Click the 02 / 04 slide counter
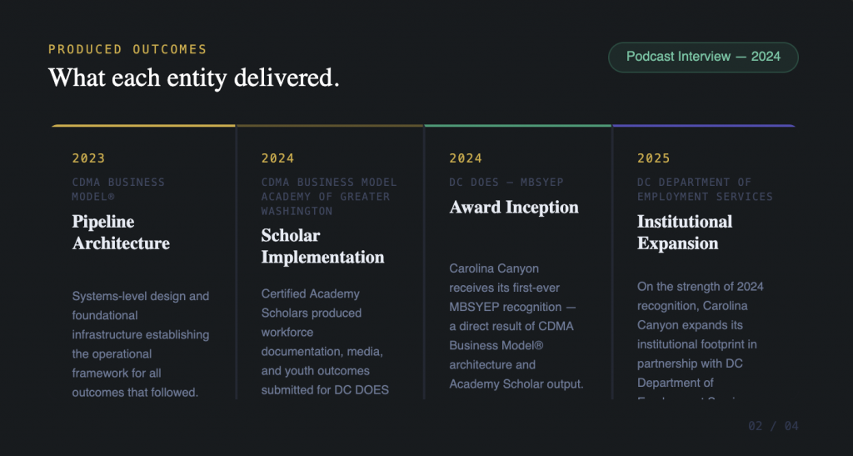The width and height of the screenshot is (853, 456). click(773, 426)
